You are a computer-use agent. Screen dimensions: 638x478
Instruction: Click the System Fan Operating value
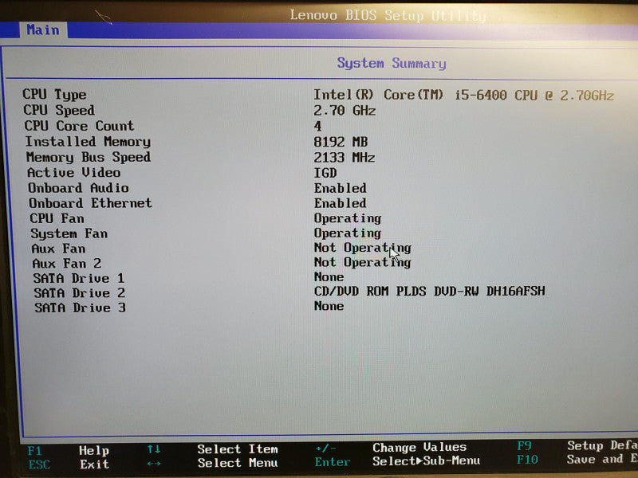pos(348,233)
